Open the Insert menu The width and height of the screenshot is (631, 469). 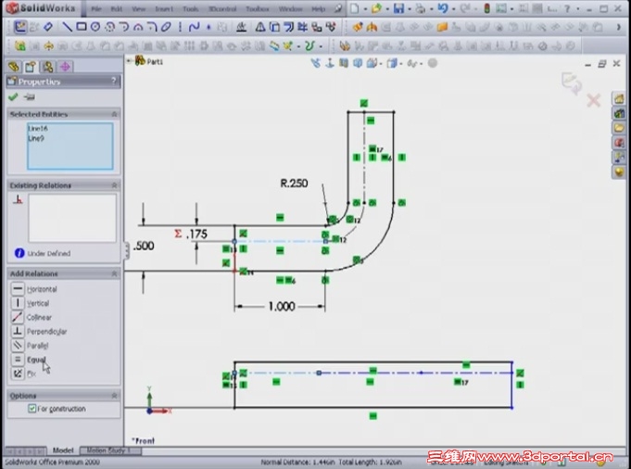(164, 9)
